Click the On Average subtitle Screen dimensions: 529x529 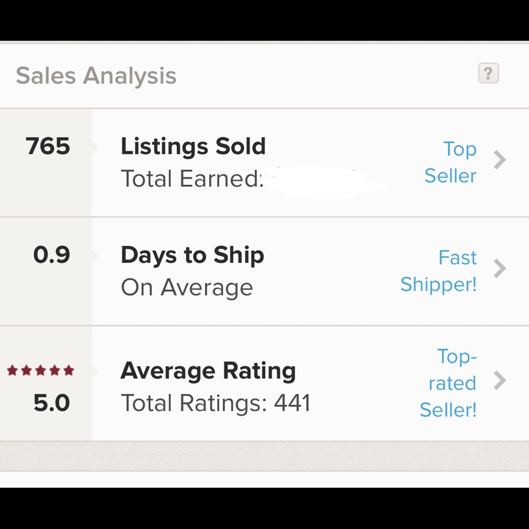point(187,288)
